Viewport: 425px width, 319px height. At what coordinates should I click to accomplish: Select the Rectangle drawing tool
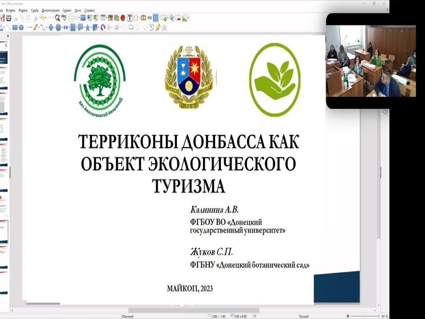pyautogui.click(x=15, y=27)
